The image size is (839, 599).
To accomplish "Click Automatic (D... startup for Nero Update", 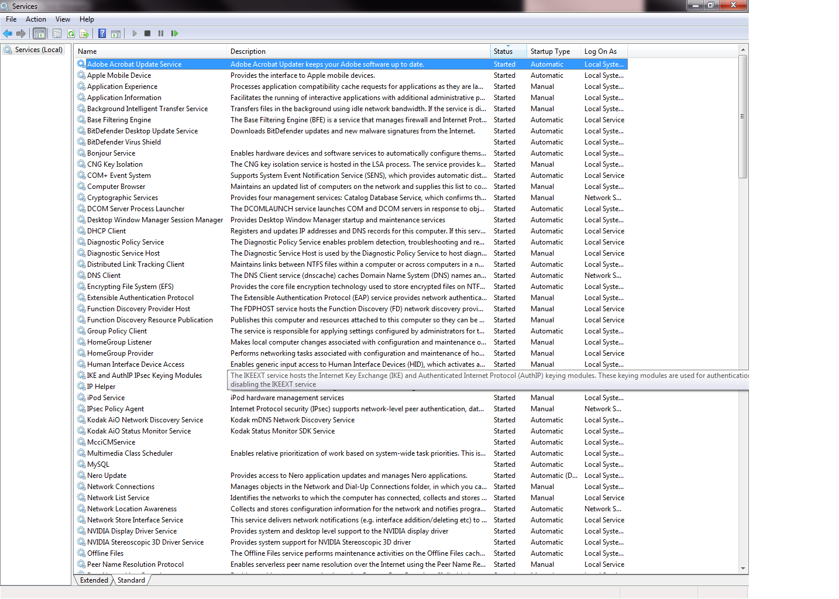I will [x=553, y=476].
